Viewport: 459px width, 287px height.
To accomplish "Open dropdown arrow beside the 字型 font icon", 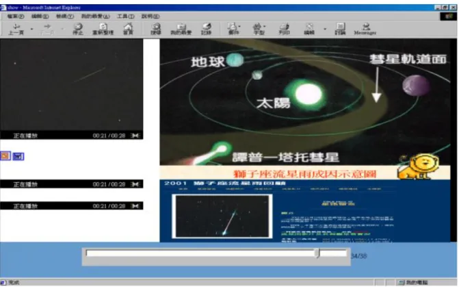I will click(x=265, y=27).
